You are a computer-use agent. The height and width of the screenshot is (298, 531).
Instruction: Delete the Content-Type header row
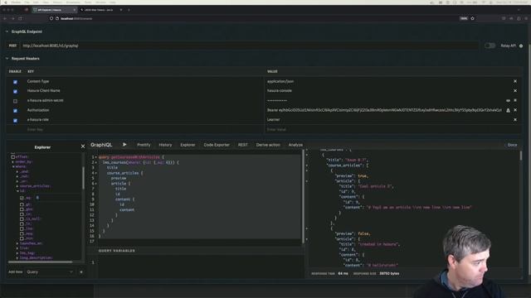tap(515, 81)
